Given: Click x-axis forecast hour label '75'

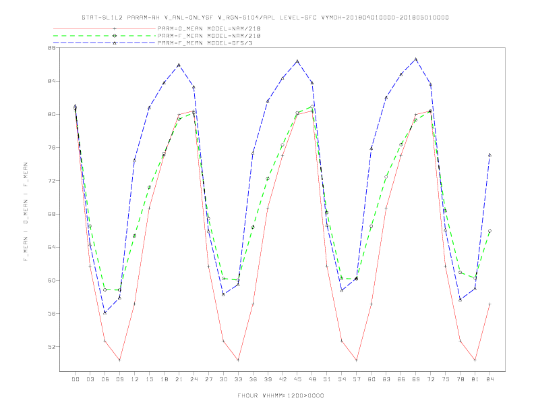Looking at the screenshot, I should coord(446,379).
